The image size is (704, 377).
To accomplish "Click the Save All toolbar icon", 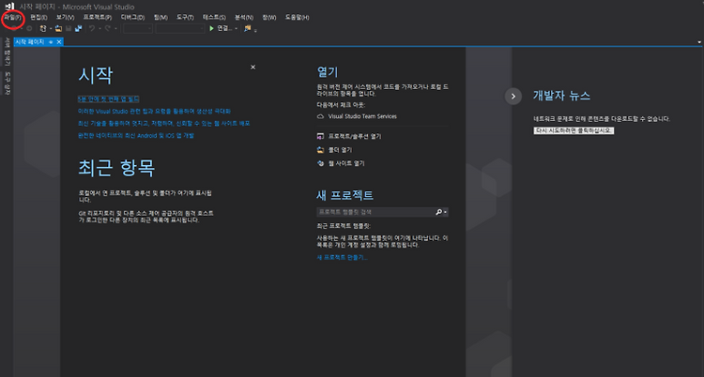I will (79, 28).
